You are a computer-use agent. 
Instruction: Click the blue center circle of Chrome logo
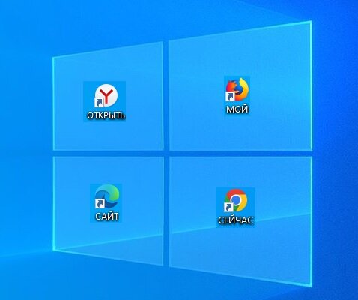tap(236, 199)
